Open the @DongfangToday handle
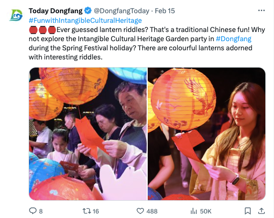The height and width of the screenshot is (218, 274). click(121, 11)
